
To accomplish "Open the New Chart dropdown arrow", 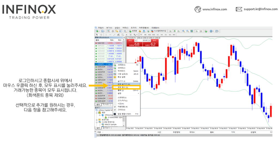I will pos(99,31).
